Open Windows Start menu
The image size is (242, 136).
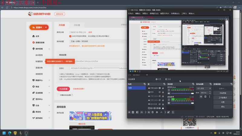click(4, 133)
